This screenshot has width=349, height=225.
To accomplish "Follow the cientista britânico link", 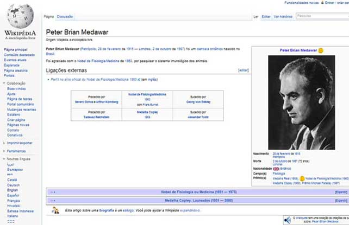I will coord(210,49).
